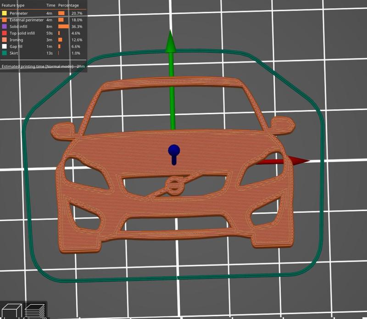Click the 1.0% Skirt percentage
Viewport: 367px width, 319px height.
(76, 53)
